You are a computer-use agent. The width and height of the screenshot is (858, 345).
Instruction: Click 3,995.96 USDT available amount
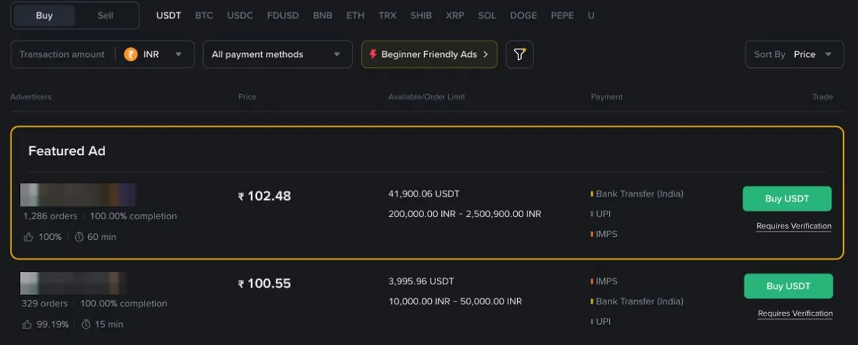click(x=421, y=281)
